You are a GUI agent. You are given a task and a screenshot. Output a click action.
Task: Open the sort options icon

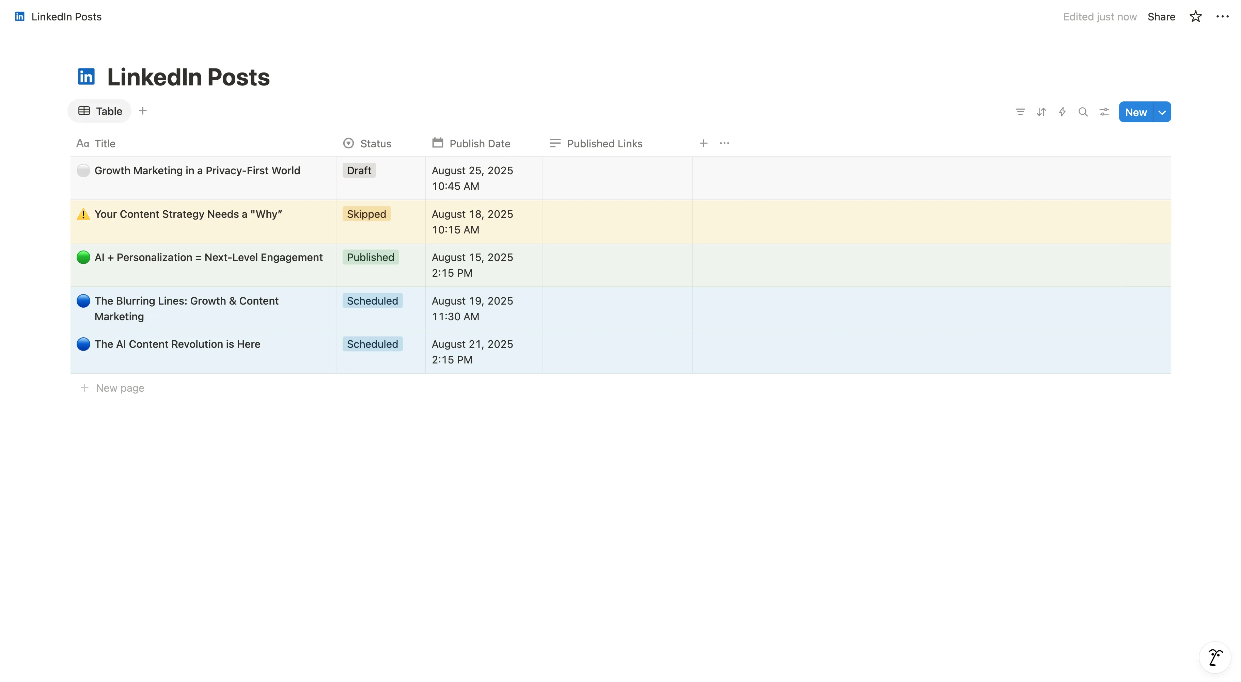coord(1041,112)
